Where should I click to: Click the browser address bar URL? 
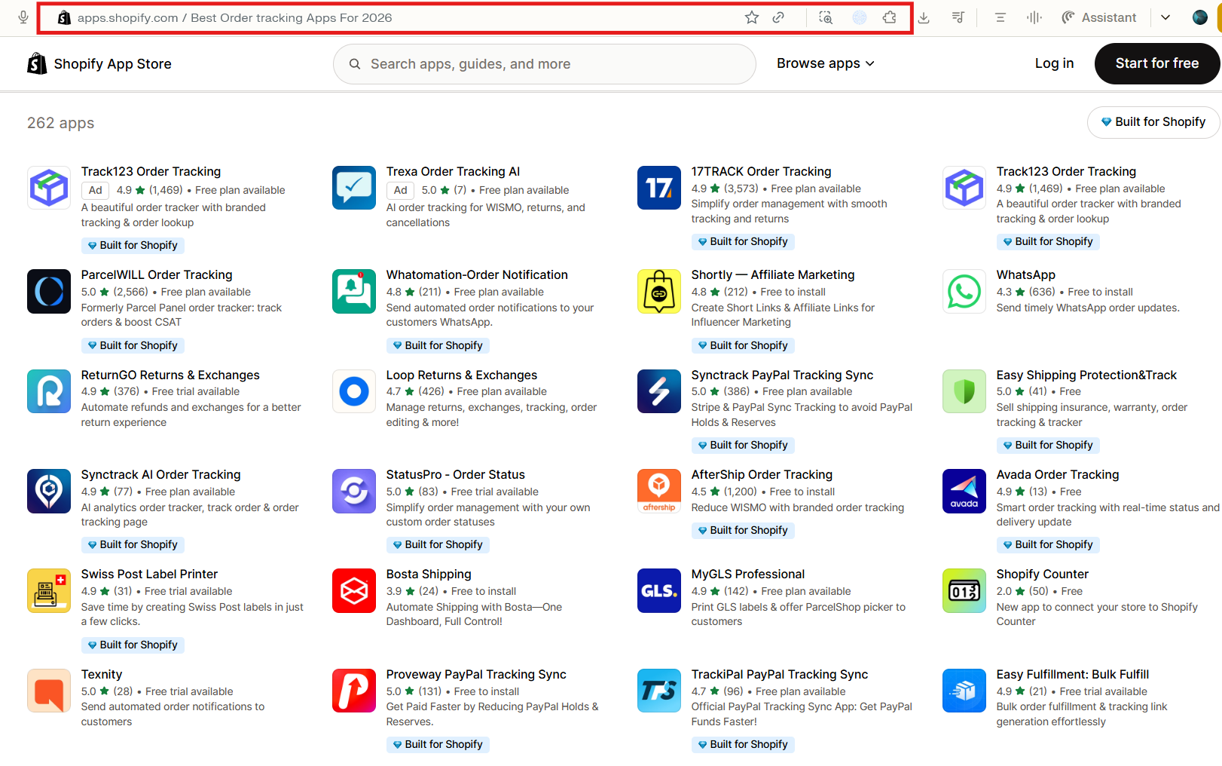[x=234, y=17]
